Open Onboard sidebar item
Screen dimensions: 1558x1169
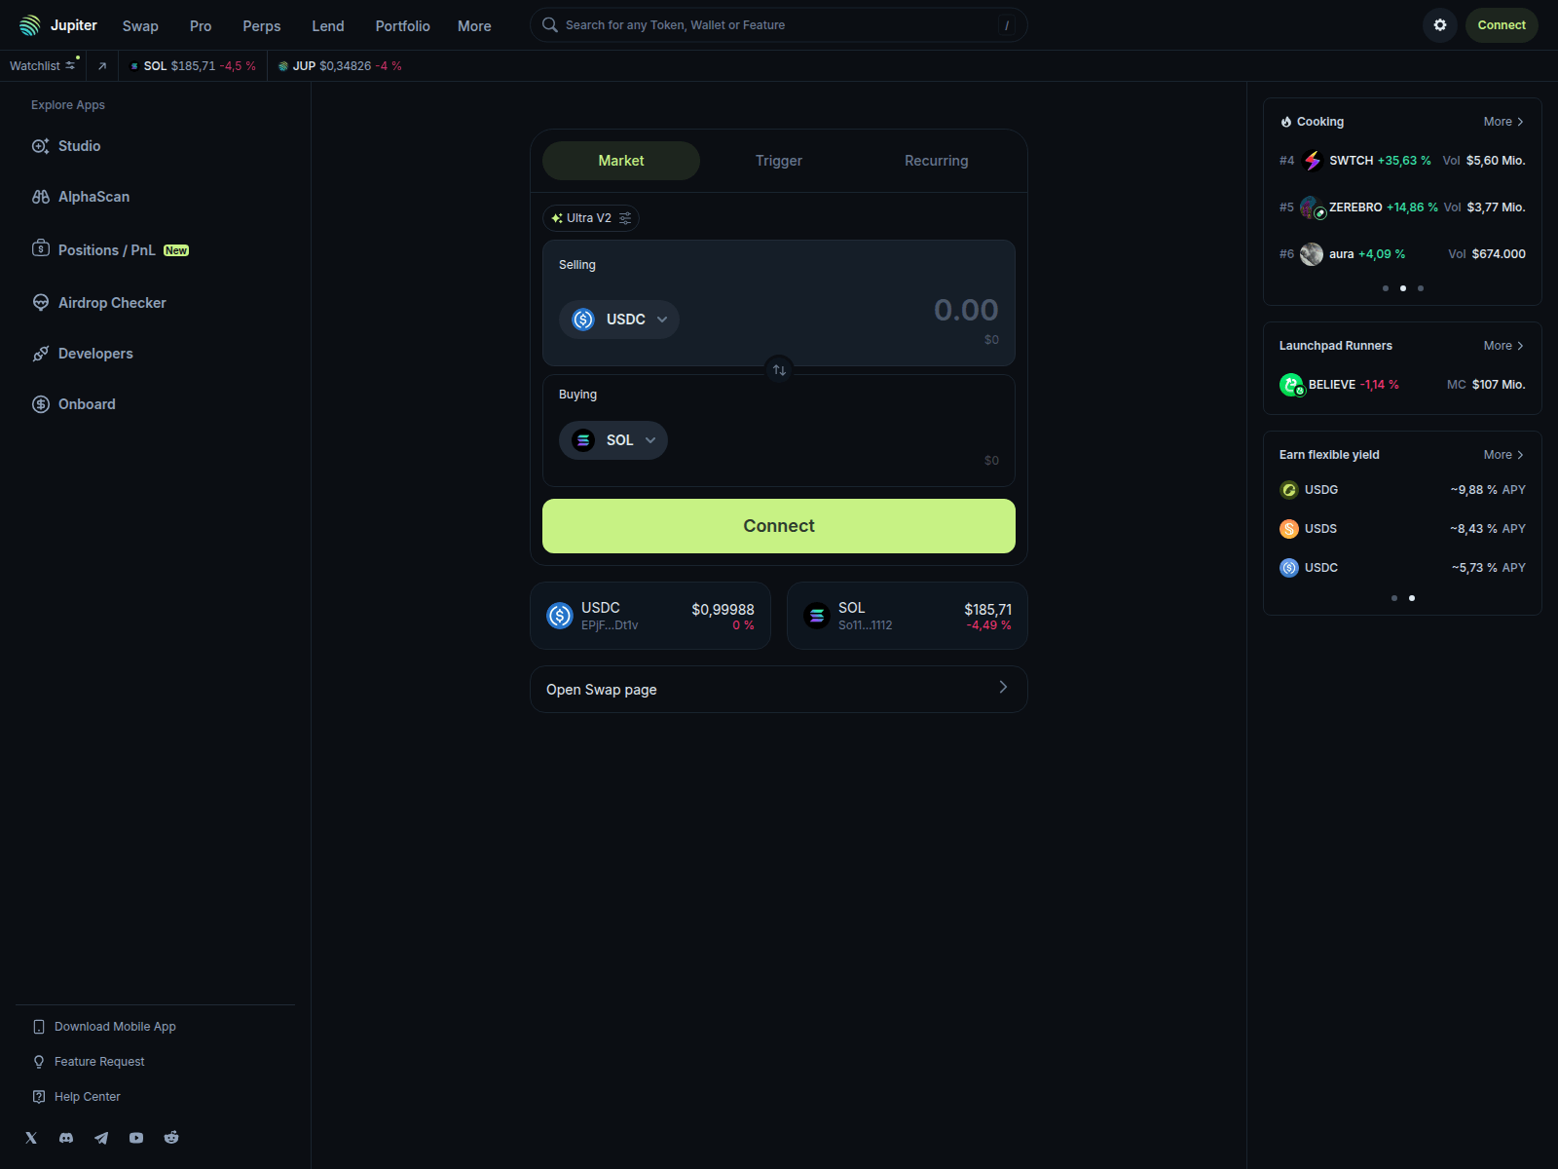[x=73, y=404]
